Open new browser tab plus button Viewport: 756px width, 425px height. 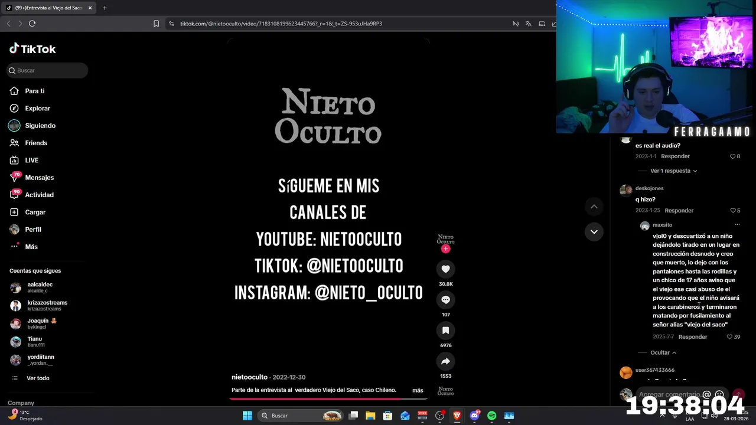pos(105,8)
